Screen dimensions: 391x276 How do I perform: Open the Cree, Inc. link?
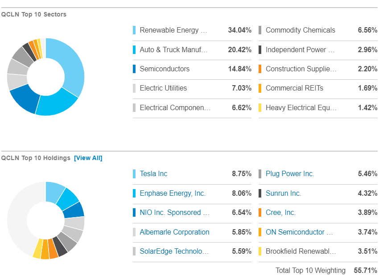click(x=280, y=212)
